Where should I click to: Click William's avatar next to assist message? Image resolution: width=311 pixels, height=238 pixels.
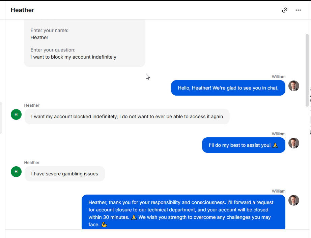[x=294, y=143]
